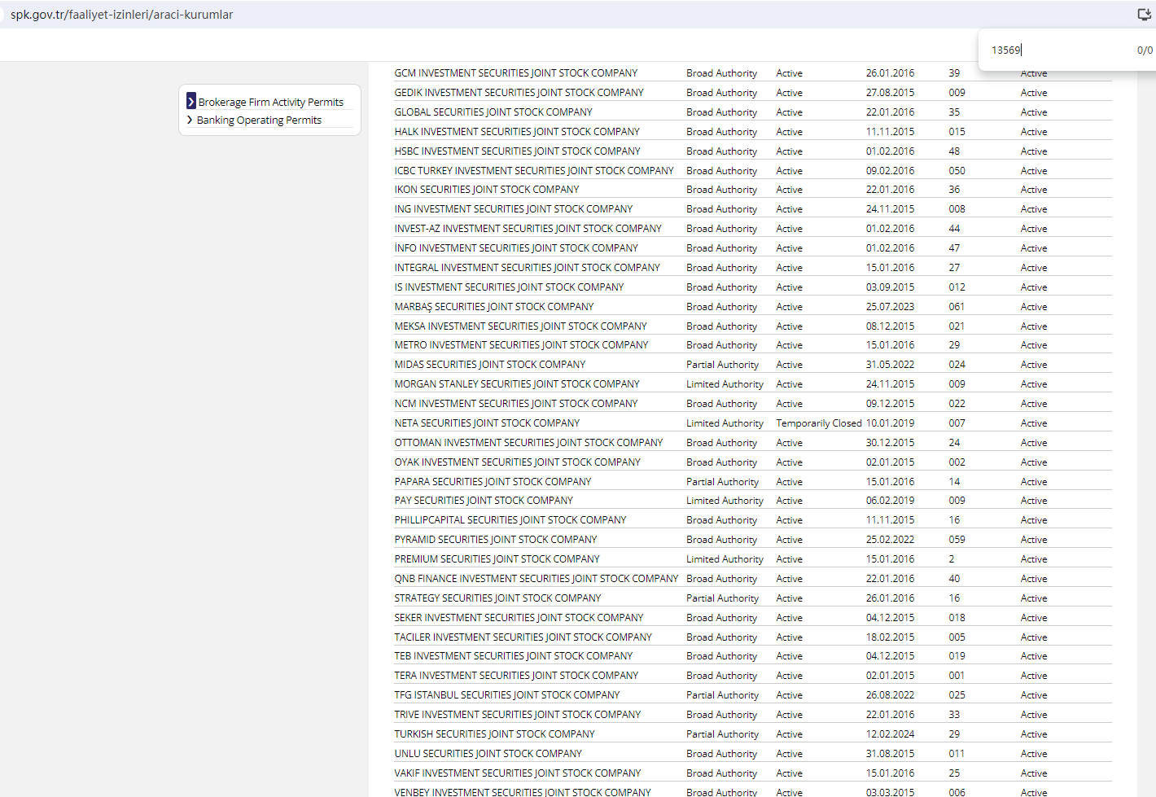Select ING INVESTMENT SECURITIES company name
The width and height of the screenshot is (1156, 797).
514,209
